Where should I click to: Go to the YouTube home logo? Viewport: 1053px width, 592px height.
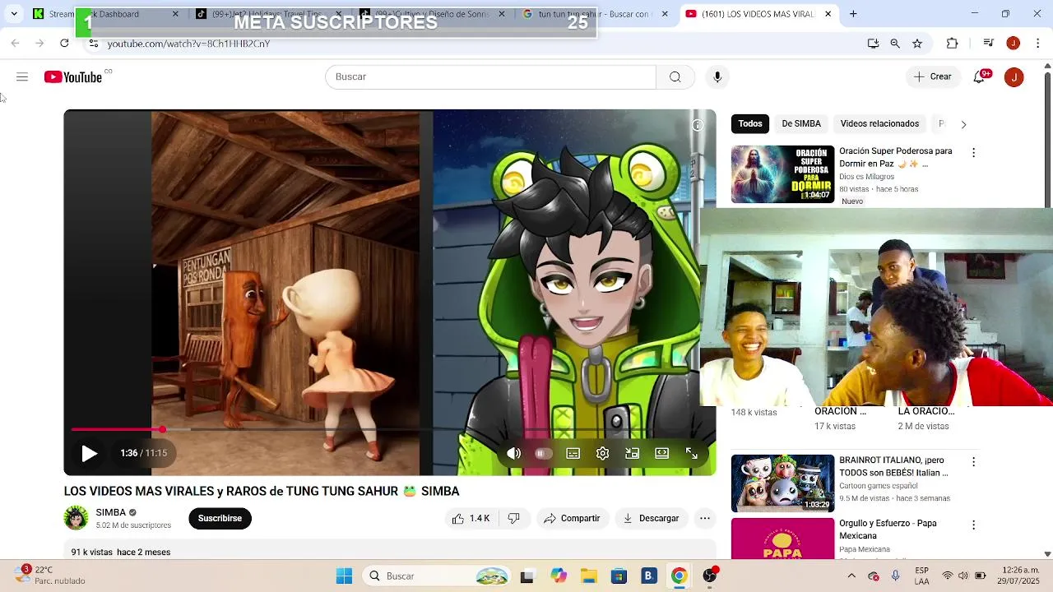73,76
